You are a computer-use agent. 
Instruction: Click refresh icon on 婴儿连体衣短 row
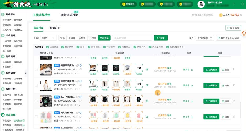[80, 113]
